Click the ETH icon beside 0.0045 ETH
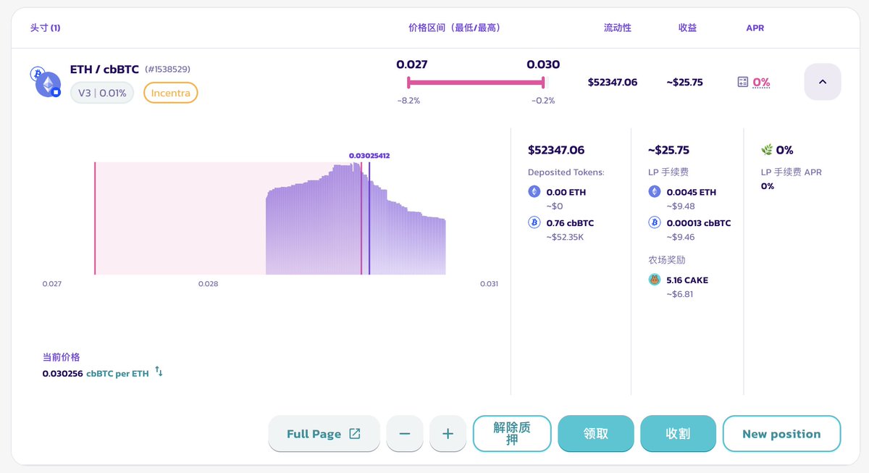Viewport: 869px width, 473px height. 654,192
